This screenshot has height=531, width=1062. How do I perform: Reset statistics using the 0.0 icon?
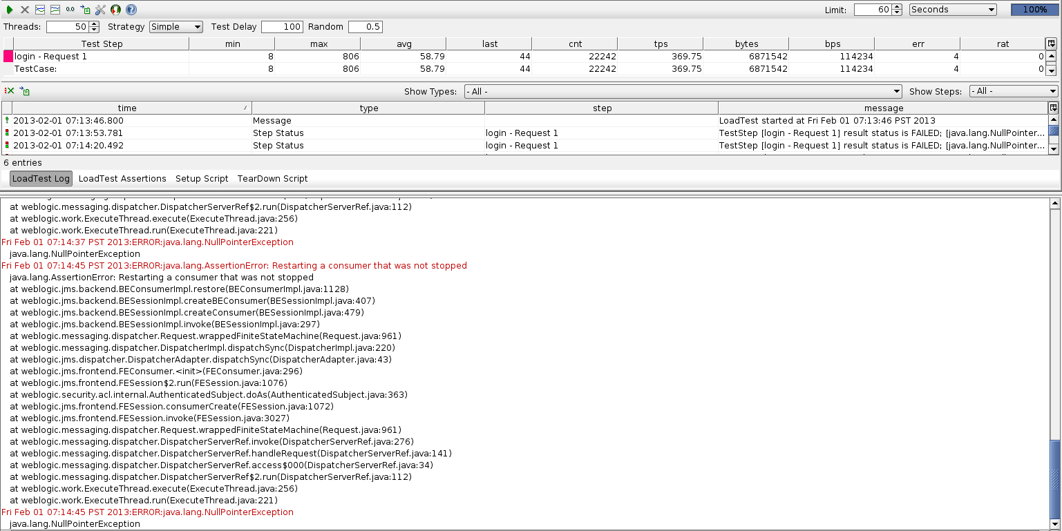tap(70, 10)
